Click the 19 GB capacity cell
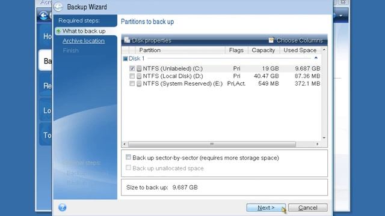385x216 pixels. (270, 68)
